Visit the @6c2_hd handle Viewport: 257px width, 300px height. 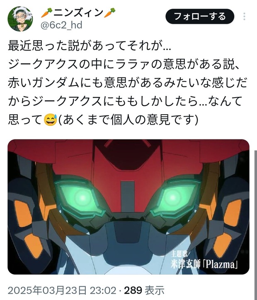pyautogui.click(x=61, y=25)
